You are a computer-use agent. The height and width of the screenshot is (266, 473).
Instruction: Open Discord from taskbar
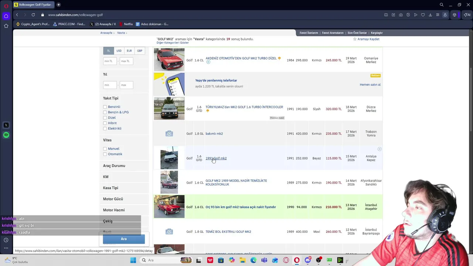[x=308, y=260]
